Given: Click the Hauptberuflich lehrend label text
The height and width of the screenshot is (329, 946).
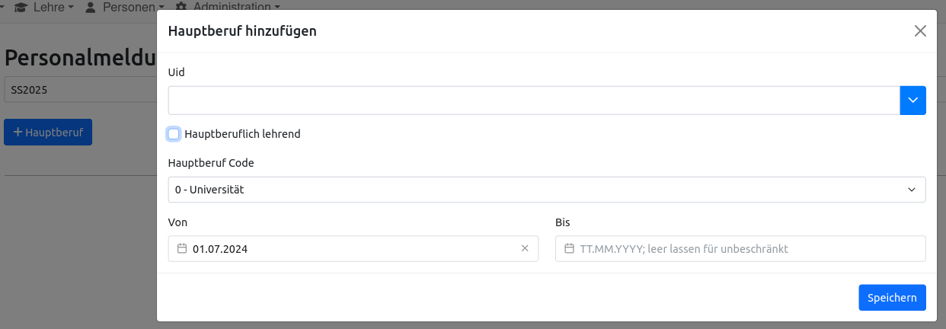Looking at the screenshot, I should [242, 134].
